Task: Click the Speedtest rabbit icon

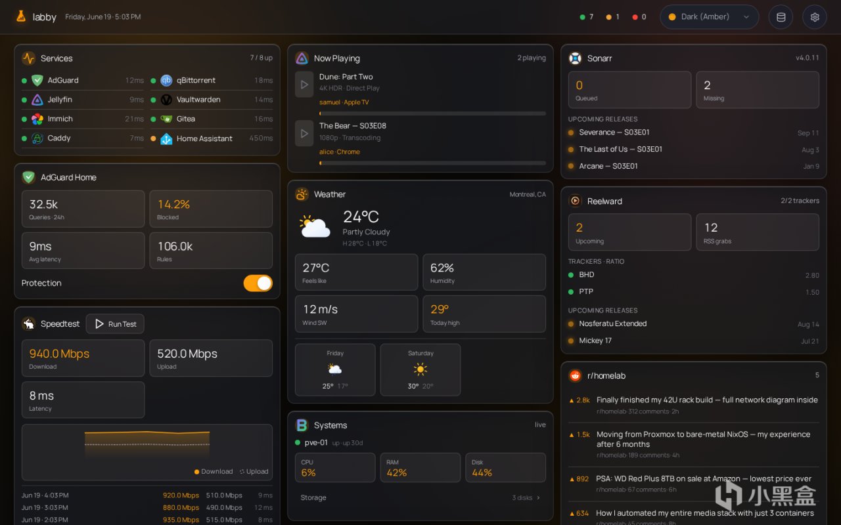Action: 28,324
